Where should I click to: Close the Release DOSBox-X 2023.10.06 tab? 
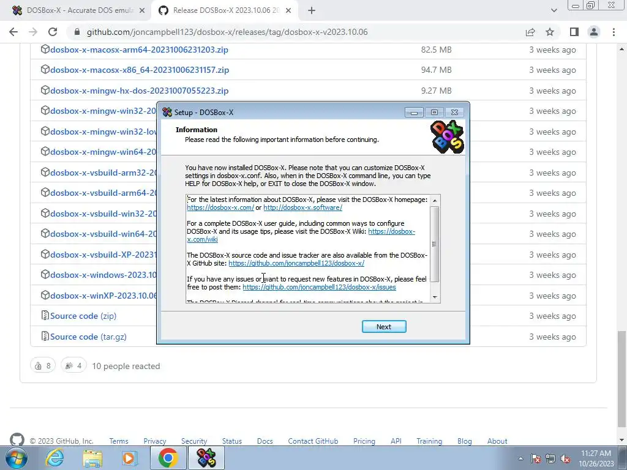[288, 11]
